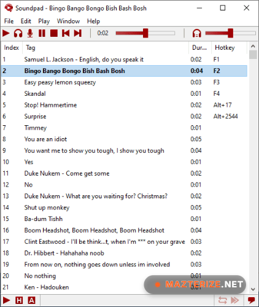Select 'Duke Nukem - Come get some'
Image resolution: width=259 pixels, height=307 pixels.
coord(124,173)
